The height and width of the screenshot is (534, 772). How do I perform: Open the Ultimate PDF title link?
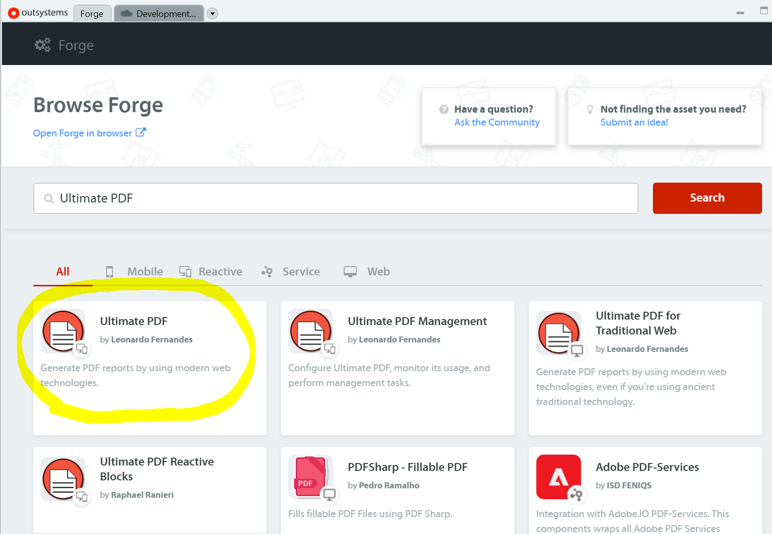point(133,321)
